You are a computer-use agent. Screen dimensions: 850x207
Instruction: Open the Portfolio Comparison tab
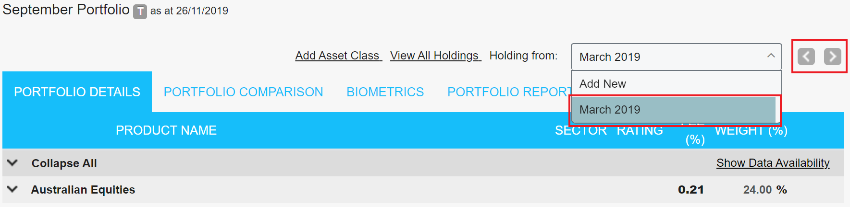click(243, 92)
